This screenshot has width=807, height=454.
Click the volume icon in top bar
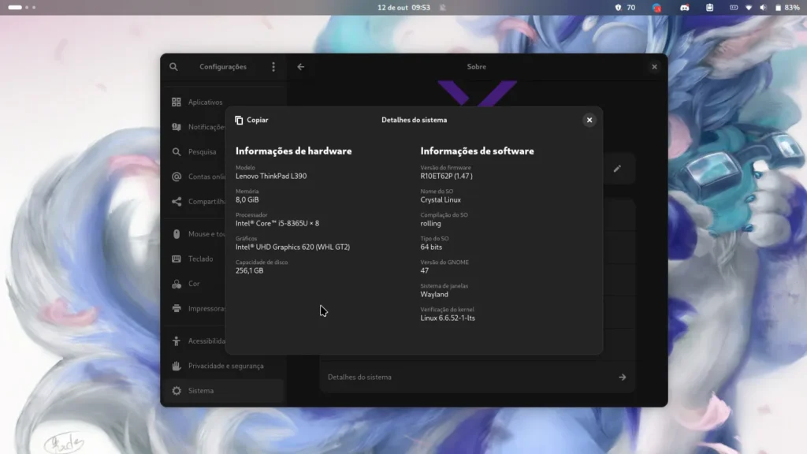pyautogui.click(x=763, y=8)
